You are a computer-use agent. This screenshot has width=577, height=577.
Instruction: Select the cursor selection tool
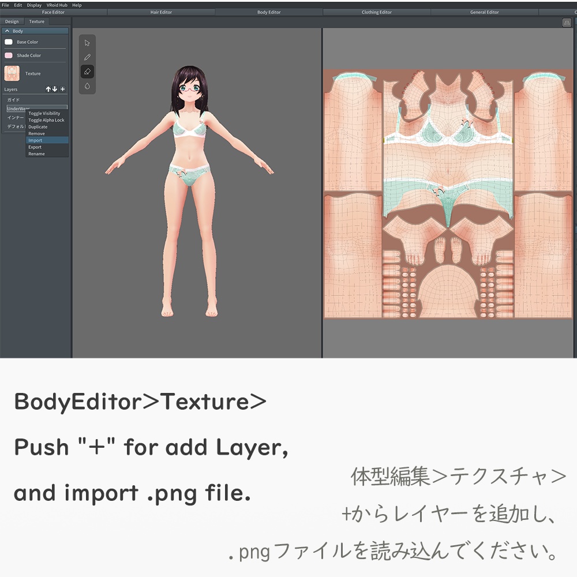(87, 43)
